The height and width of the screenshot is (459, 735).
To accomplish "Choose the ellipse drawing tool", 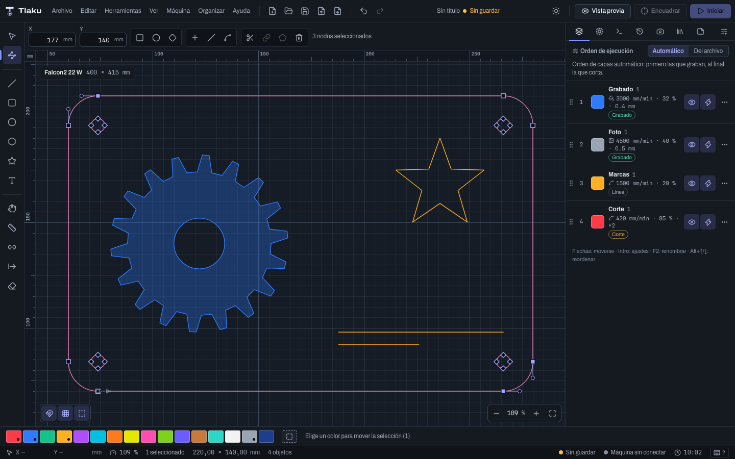I will click(x=12, y=122).
